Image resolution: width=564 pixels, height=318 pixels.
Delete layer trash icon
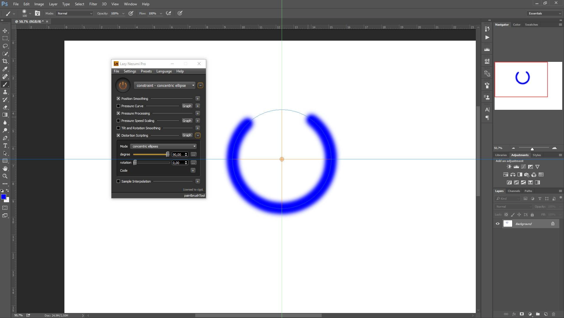tap(553, 314)
